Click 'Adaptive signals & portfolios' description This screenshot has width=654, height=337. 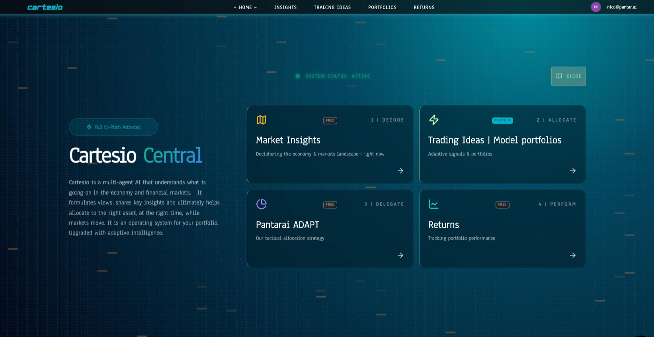460,154
